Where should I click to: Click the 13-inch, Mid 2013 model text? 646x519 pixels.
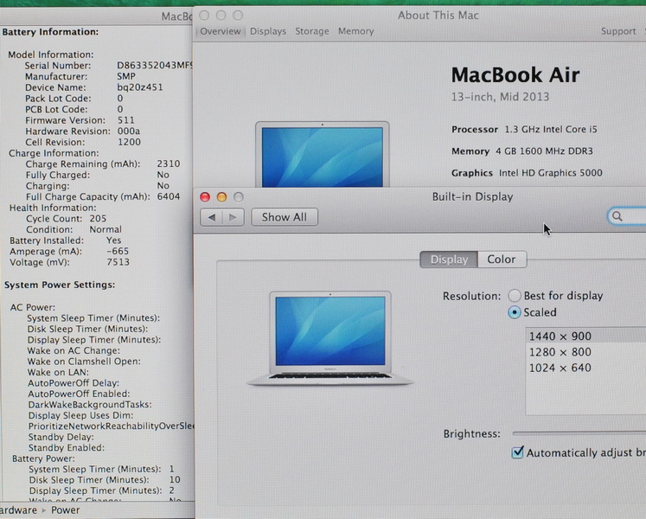[x=500, y=97]
